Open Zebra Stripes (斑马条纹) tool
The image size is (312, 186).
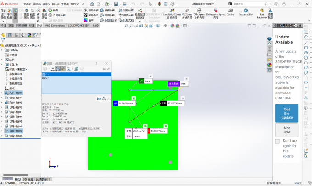click(x=91, y=15)
